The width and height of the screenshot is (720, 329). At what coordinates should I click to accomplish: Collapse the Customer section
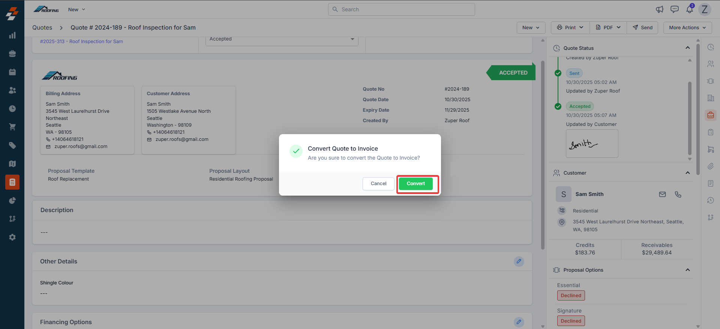point(687,173)
